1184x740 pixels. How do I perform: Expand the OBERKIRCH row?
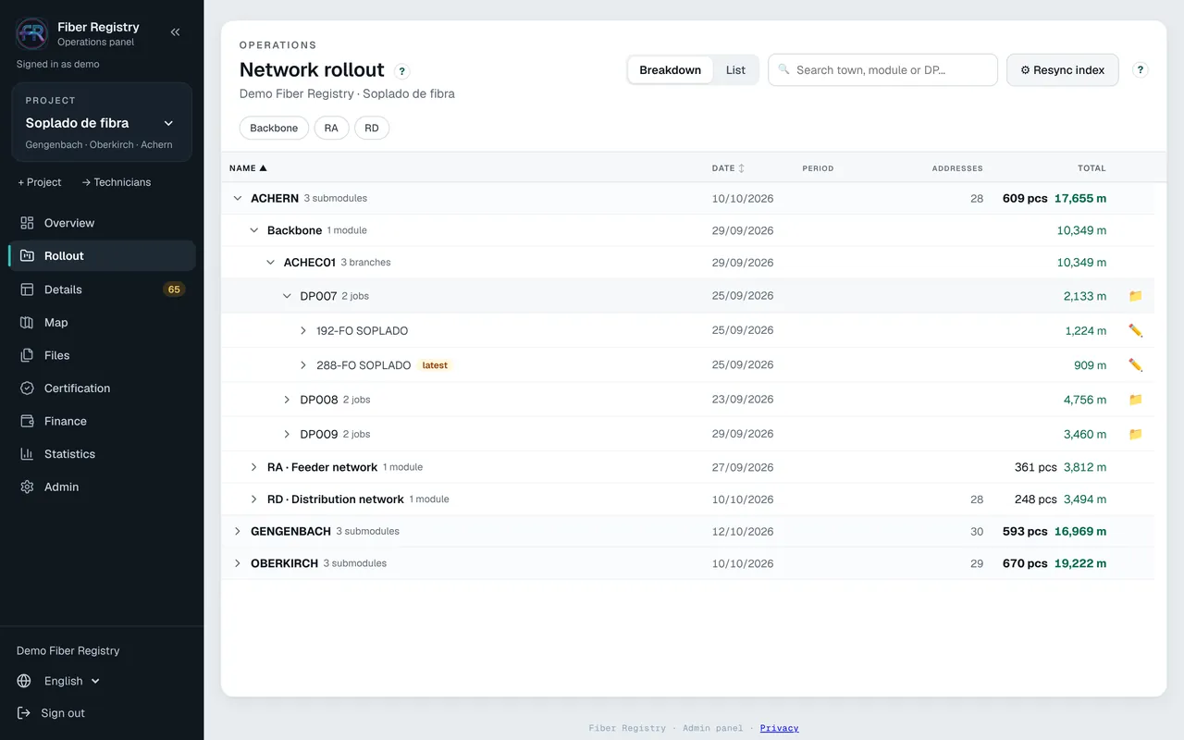click(x=238, y=563)
